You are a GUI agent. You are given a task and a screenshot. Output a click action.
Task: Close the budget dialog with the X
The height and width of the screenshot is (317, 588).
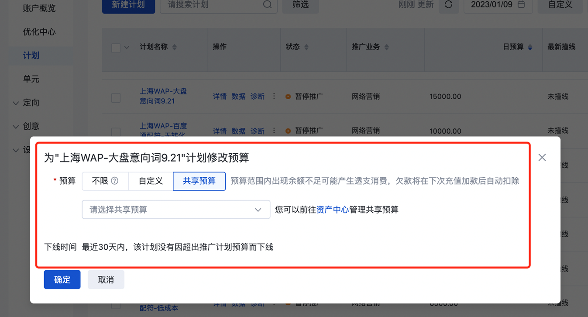pyautogui.click(x=542, y=158)
